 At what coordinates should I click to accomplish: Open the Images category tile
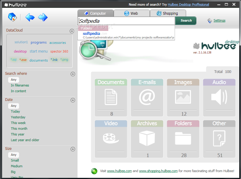[x=183, y=98]
